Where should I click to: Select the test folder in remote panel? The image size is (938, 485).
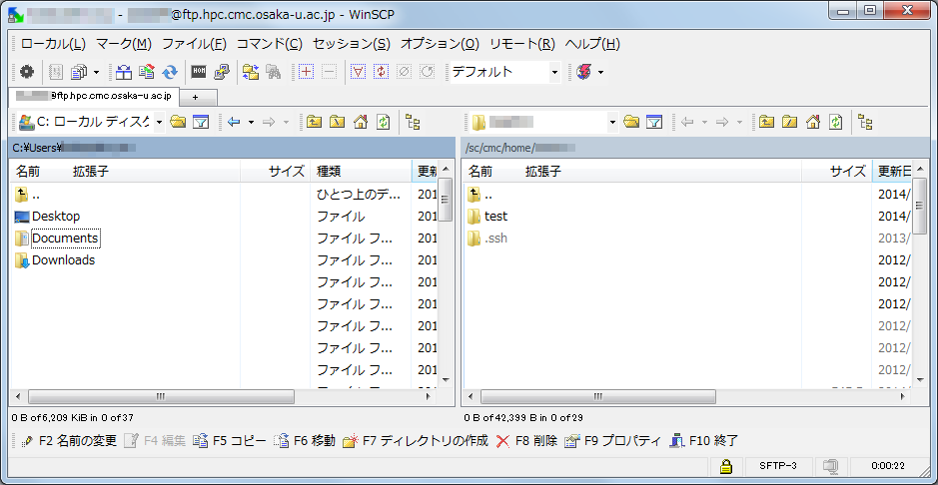[495, 217]
